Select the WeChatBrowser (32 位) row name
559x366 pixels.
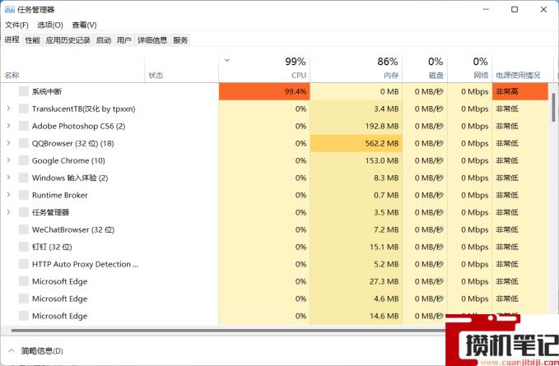tap(73, 229)
